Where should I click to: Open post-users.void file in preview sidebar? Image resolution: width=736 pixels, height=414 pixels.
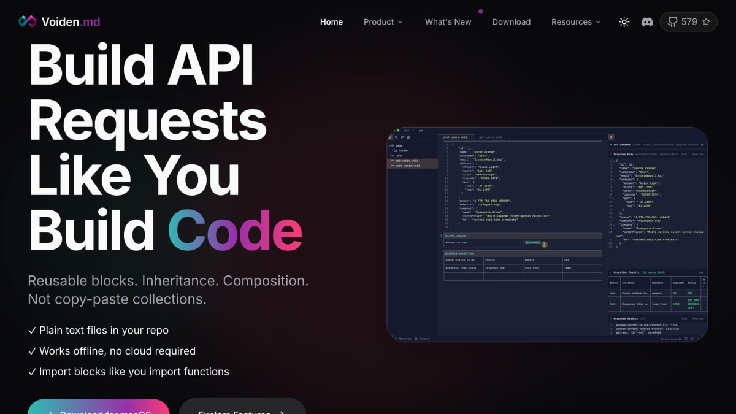pos(412,166)
